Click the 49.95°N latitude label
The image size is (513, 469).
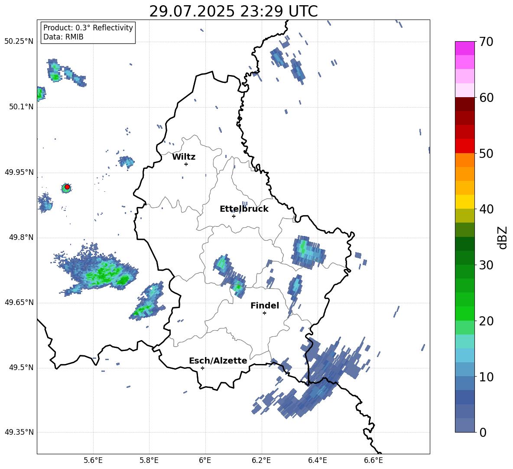pyautogui.click(x=19, y=172)
